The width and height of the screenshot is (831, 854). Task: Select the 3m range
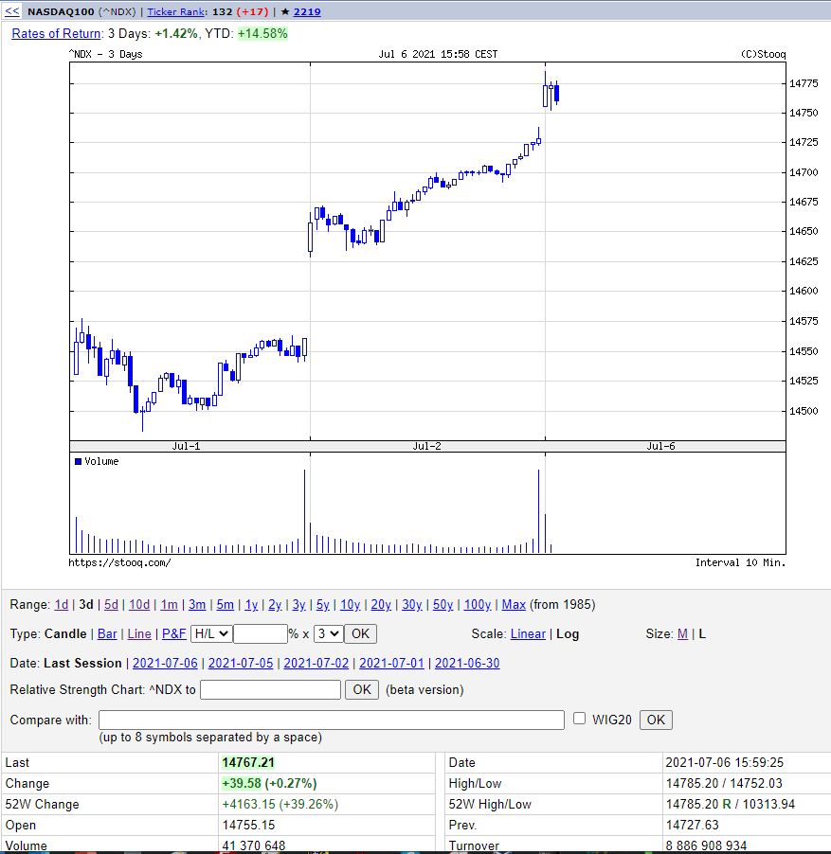pos(197,605)
